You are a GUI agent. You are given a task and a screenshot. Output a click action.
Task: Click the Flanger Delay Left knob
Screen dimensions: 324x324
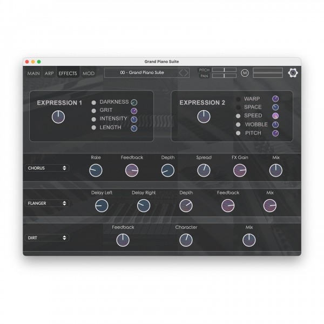102,206
